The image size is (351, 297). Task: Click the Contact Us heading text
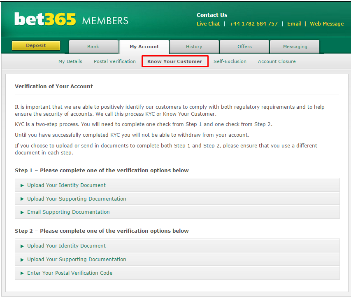coord(212,15)
